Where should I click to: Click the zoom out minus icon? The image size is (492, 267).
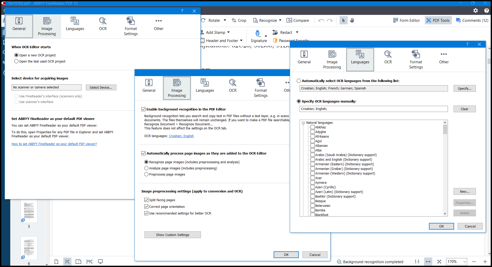474,262
